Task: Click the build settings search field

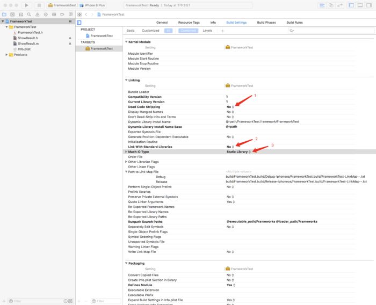Action: [x=331, y=31]
